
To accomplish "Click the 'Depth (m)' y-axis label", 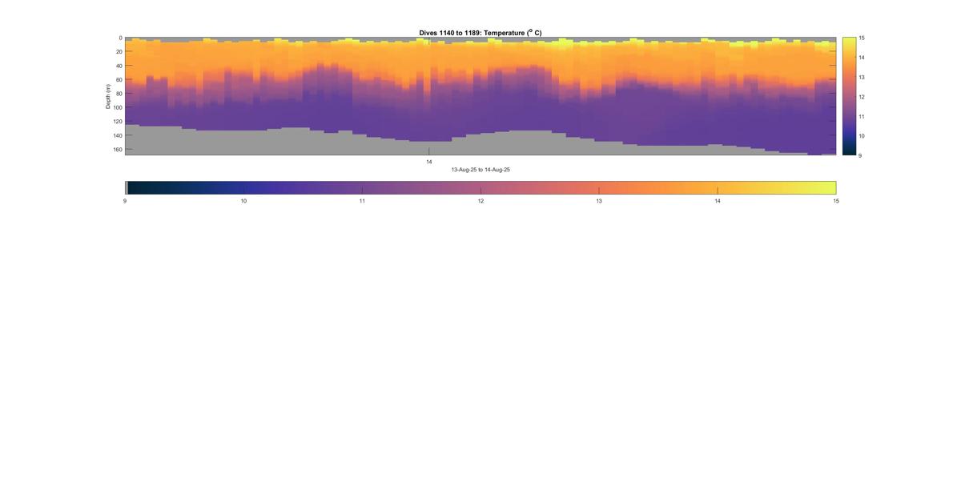I will pos(108,96).
